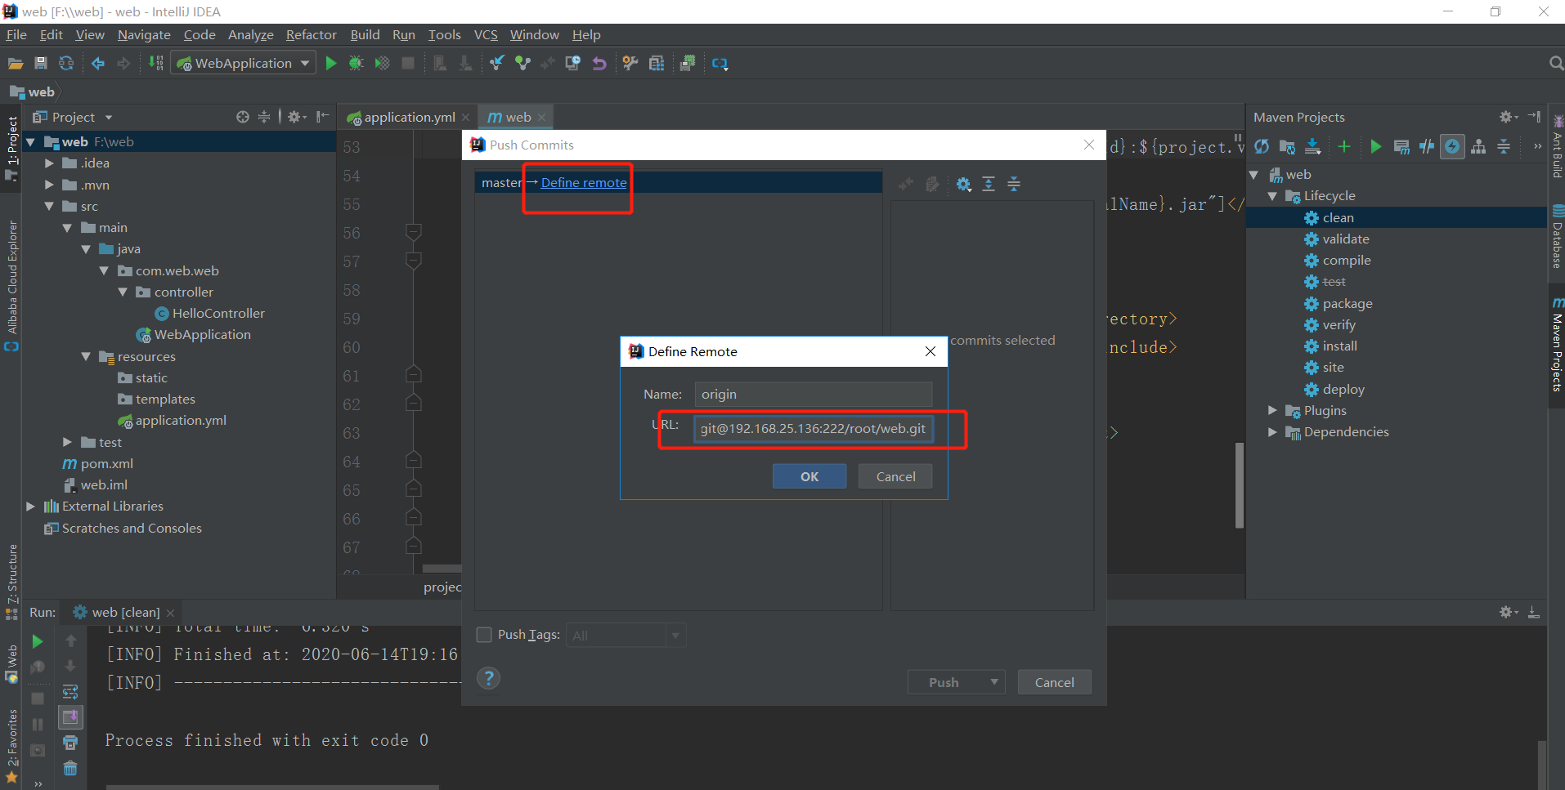Collapse the src folder in project tree

(50, 206)
